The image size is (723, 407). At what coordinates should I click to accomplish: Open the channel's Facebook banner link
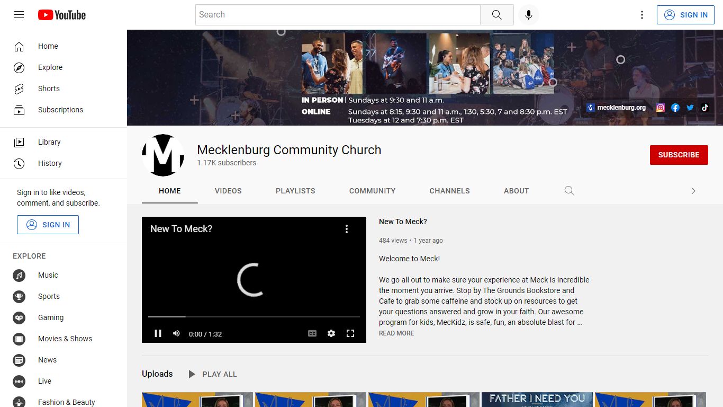(x=675, y=108)
